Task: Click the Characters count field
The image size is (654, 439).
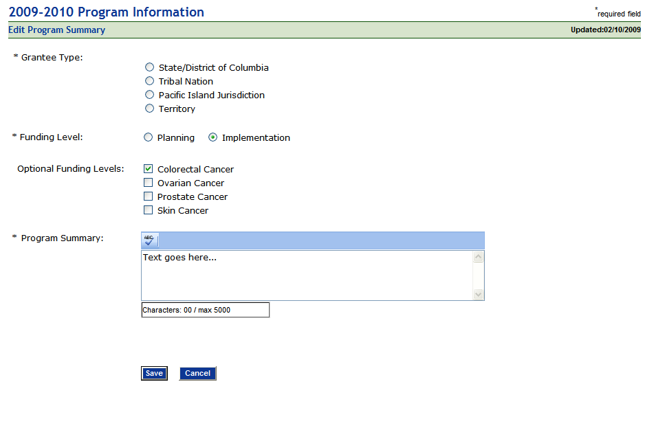Action: [205, 310]
